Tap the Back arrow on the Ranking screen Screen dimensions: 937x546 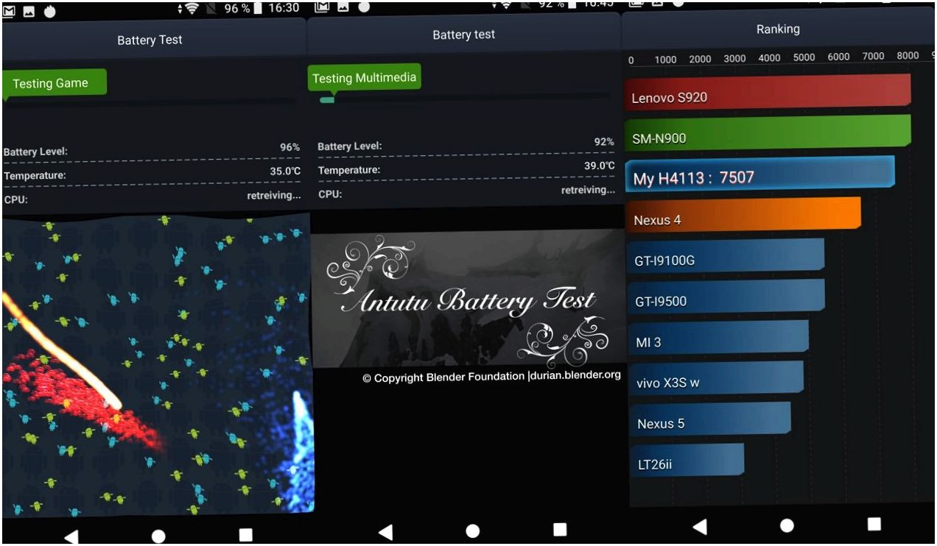(x=700, y=526)
